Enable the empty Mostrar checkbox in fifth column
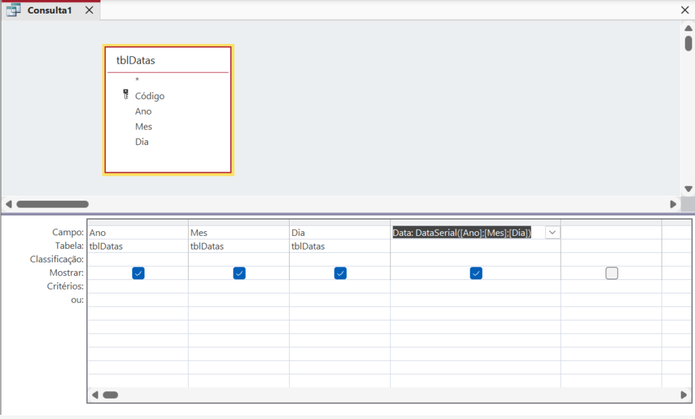 pos(612,273)
